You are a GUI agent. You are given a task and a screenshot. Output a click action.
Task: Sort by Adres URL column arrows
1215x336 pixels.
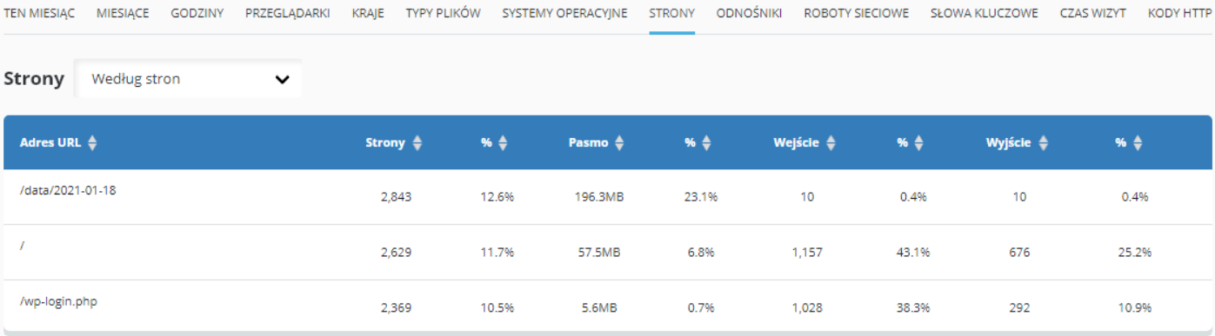pos(93,143)
